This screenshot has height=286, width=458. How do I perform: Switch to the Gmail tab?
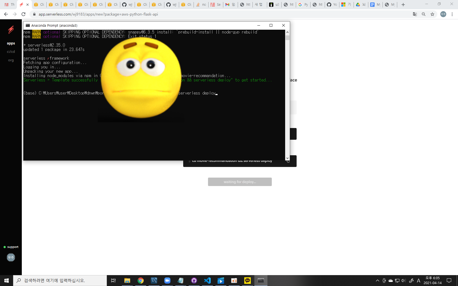pyautogui.click(x=230, y=5)
